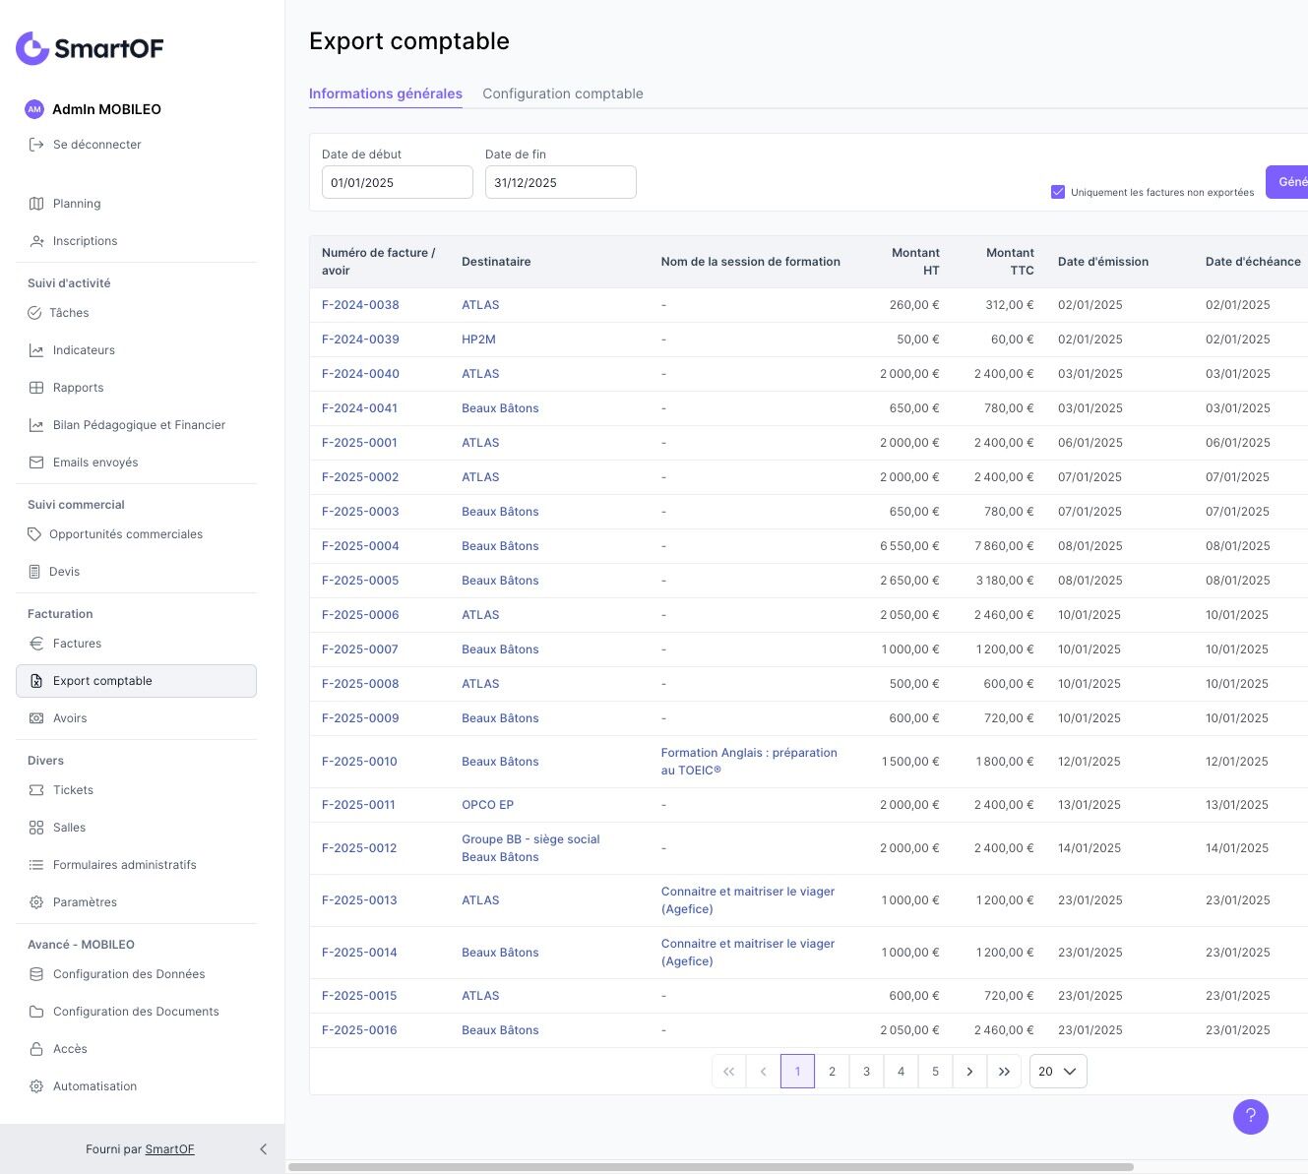Click the 'Date d'émission' column header

(x=1103, y=262)
